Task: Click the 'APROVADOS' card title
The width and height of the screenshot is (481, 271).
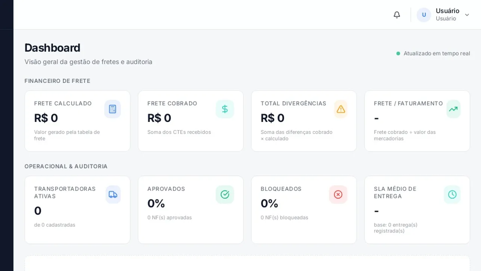Action: [166, 189]
